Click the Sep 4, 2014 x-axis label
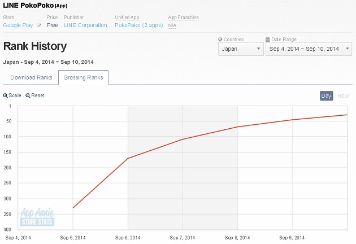Image resolution: width=356 pixels, height=244 pixels. point(18,238)
